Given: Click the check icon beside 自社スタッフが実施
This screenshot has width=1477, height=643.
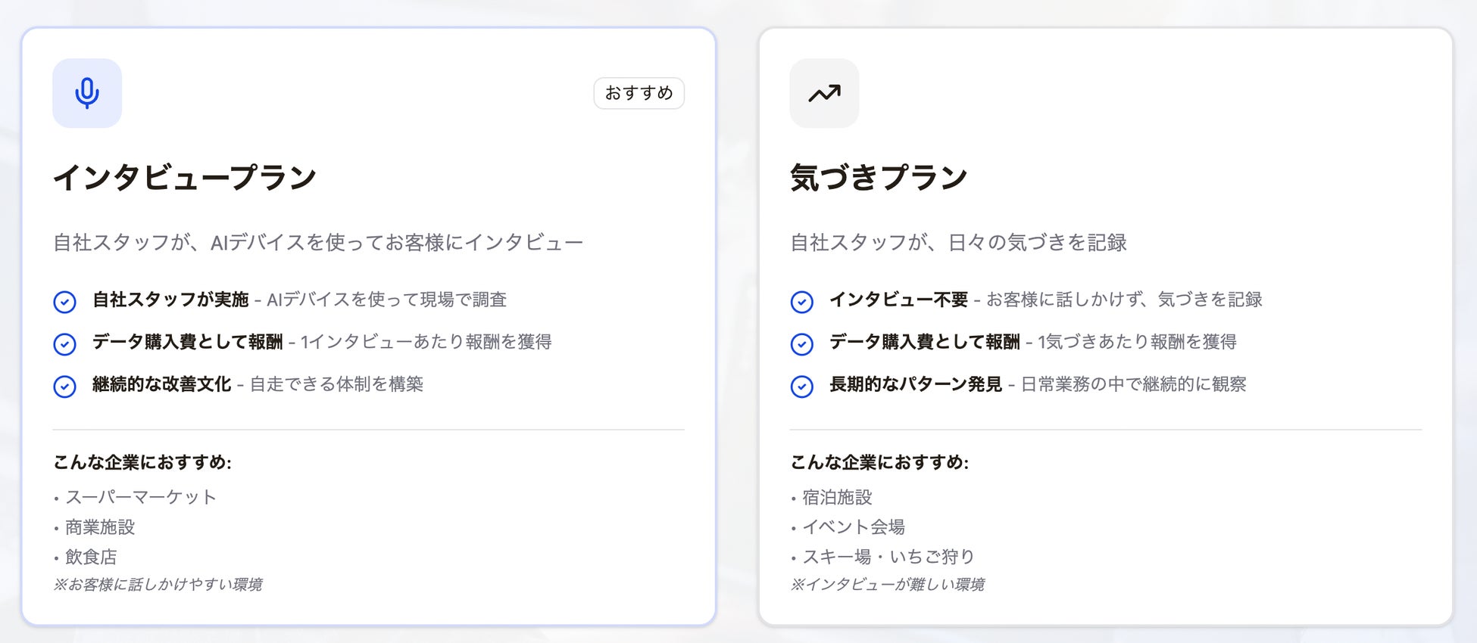Looking at the screenshot, I should [x=65, y=302].
